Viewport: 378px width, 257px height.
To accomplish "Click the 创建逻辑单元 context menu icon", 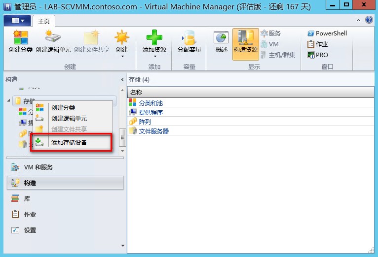I will pos(39,118).
